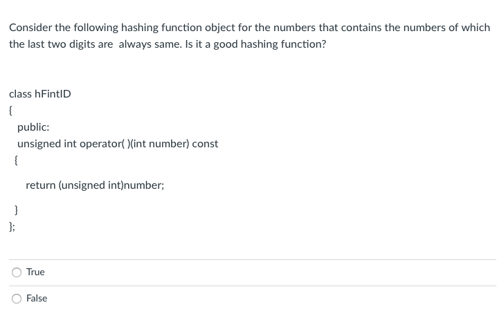This screenshot has height=316, width=504.
Task: Click the 'False' answer label text
Action: click(x=37, y=298)
